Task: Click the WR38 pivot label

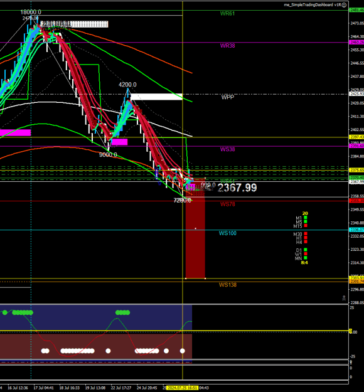Action: pos(227,46)
